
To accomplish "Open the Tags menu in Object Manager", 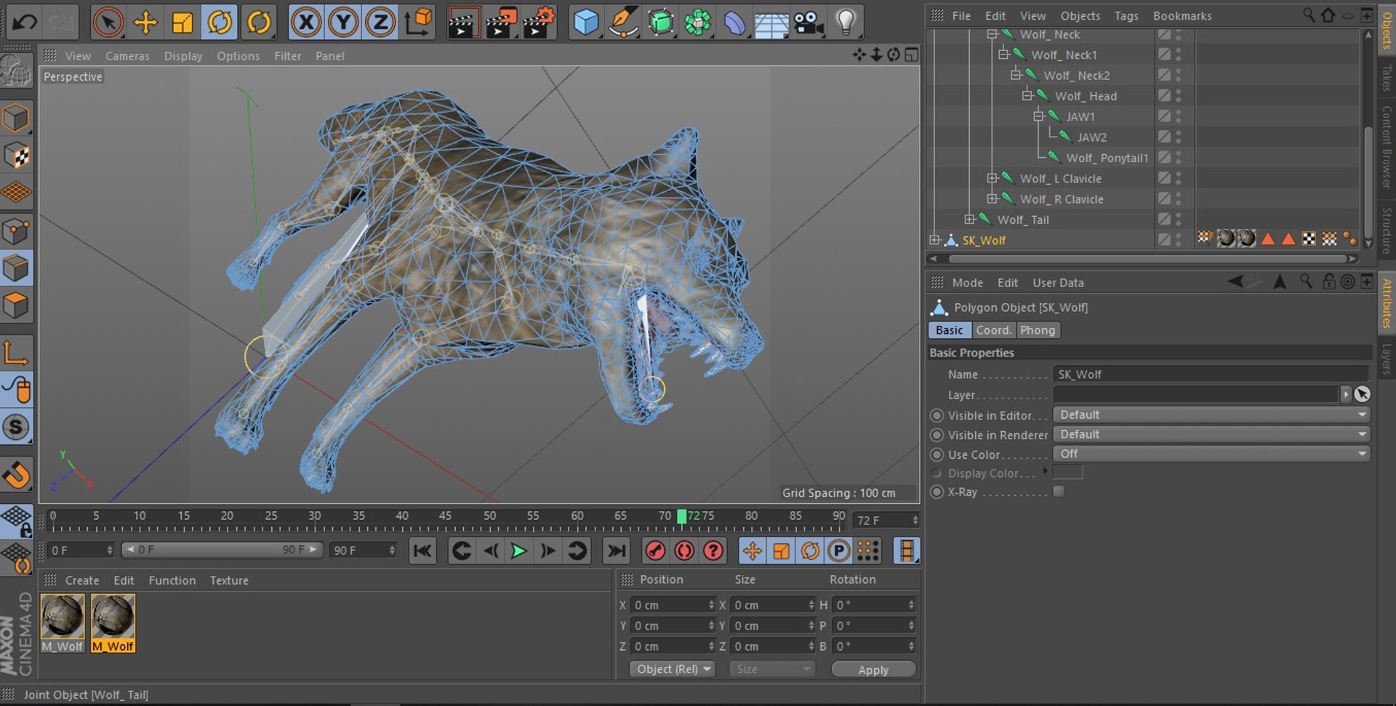I will click(x=1126, y=16).
